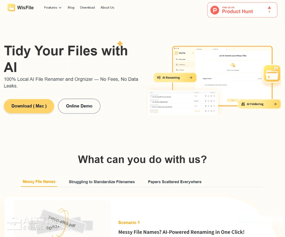Select the Messy File Names tab
The image size is (285, 237).
tap(39, 182)
